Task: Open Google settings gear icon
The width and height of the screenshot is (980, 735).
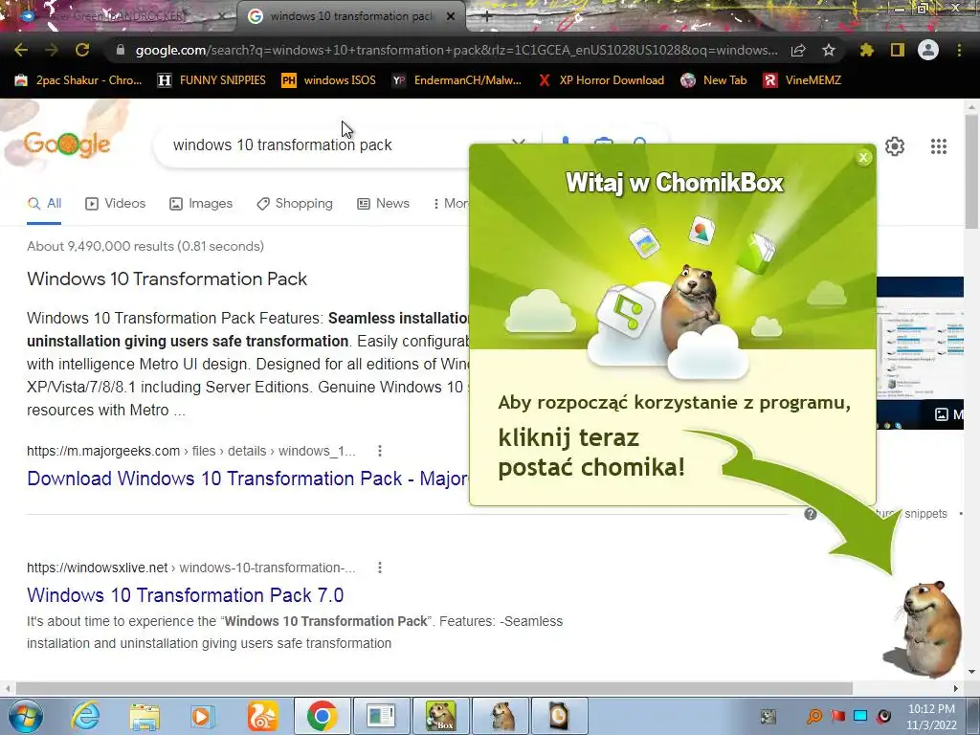Action: point(895,146)
